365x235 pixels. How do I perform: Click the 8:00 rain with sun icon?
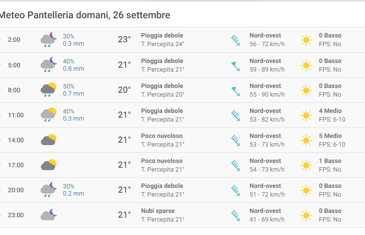click(49, 89)
